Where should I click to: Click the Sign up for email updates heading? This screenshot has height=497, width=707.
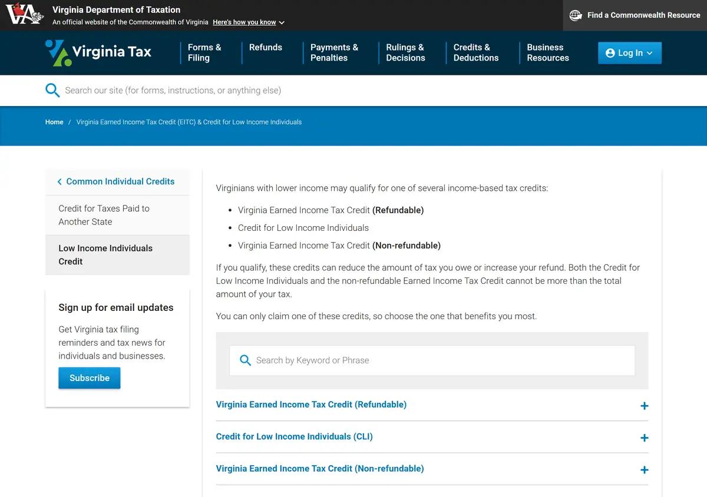(116, 307)
